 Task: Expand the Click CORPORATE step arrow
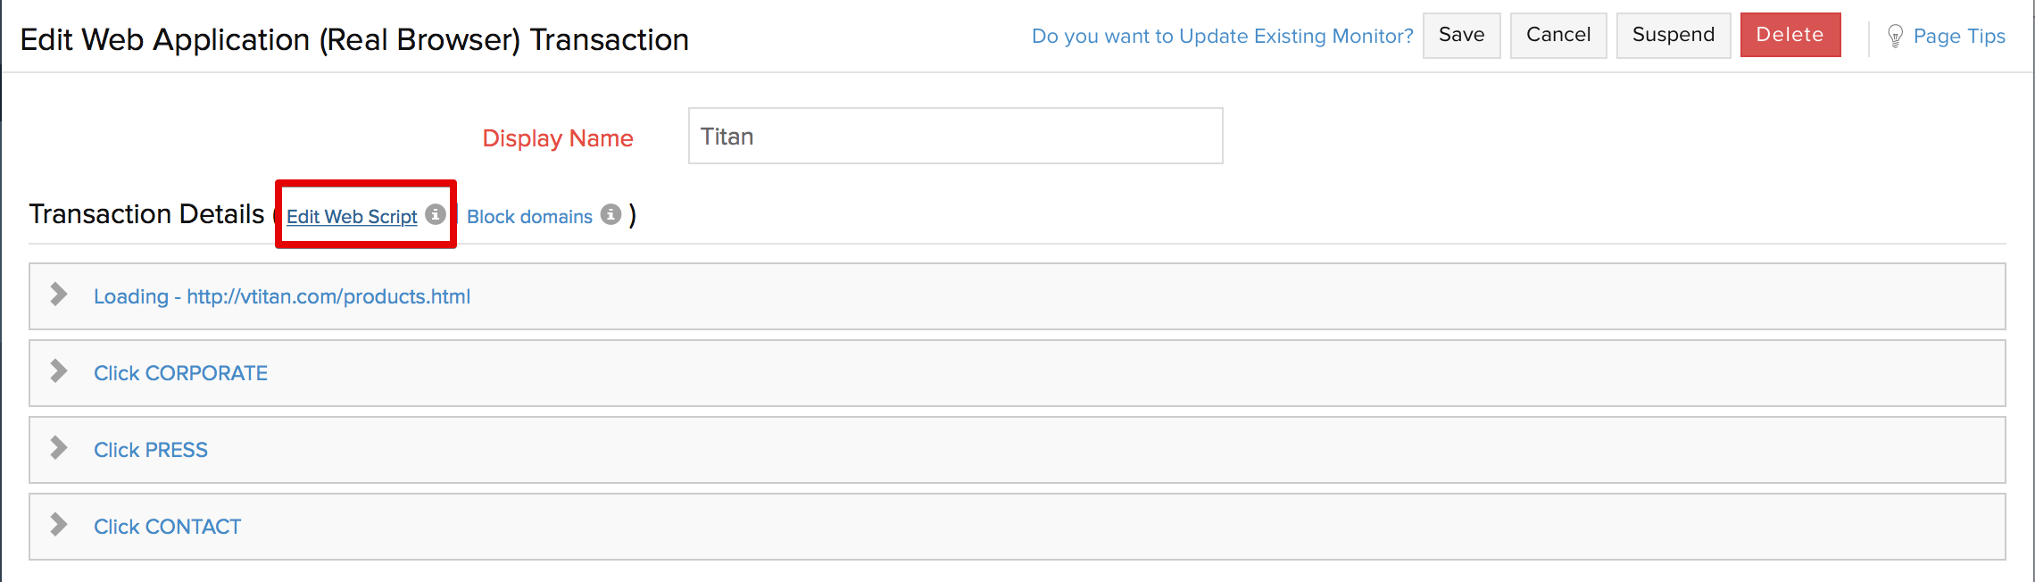tap(59, 371)
